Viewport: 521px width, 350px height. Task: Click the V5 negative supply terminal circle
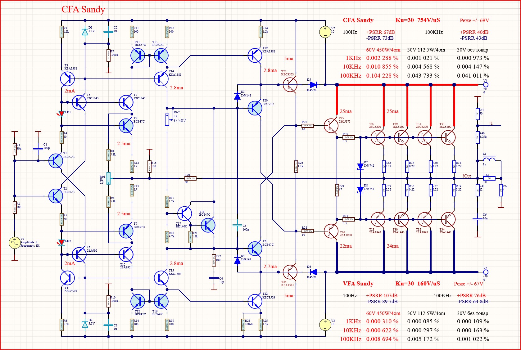click(x=486, y=272)
